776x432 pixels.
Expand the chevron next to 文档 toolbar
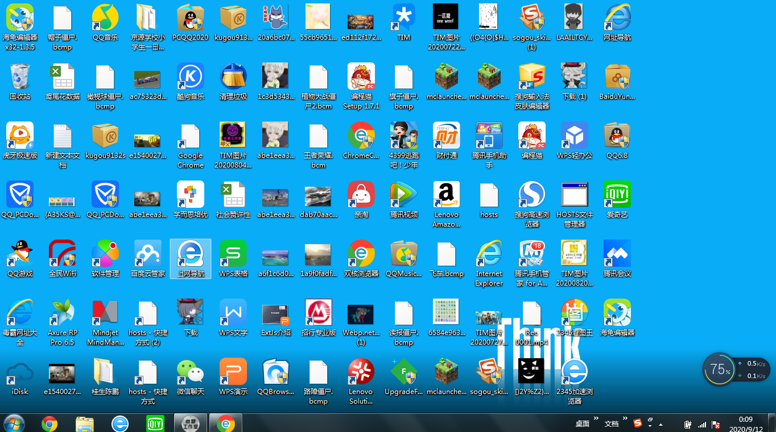625,419
